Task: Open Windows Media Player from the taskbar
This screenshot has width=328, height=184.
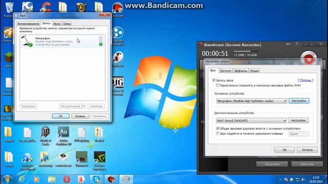Action: 36,179
